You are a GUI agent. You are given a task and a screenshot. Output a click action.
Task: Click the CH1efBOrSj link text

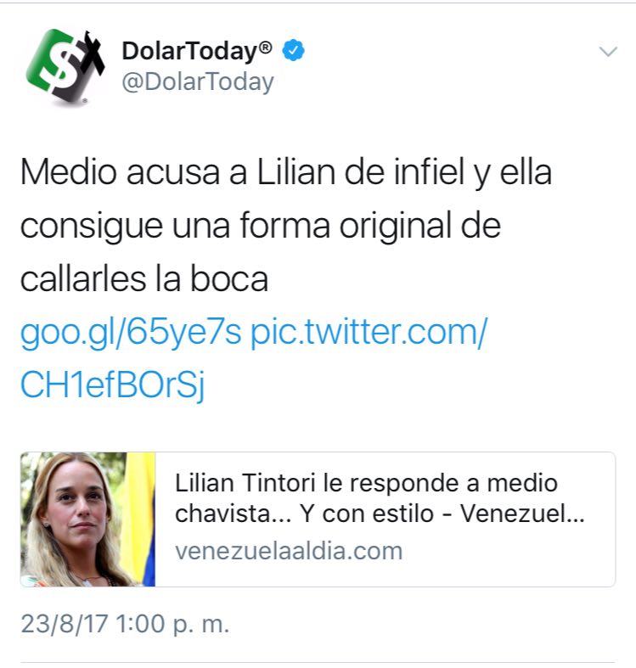pos(113,385)
